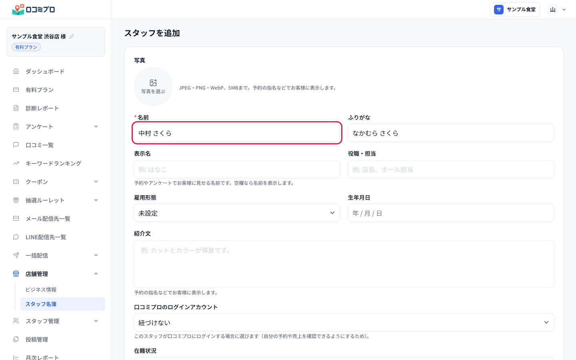Click the 名前 field containing 中村 さくら
The width and height of the screenshot is (576, 360).
pyautogui.click(x=237, y=133)
